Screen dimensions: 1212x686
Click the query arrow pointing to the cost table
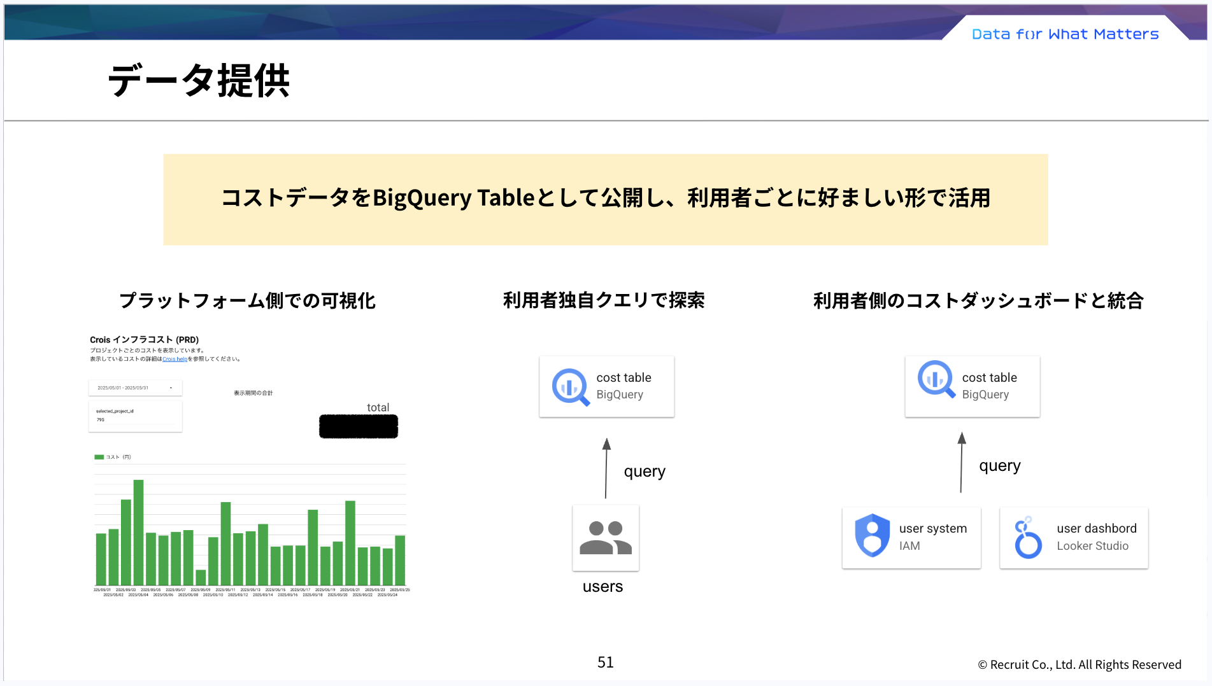point(606,465)
